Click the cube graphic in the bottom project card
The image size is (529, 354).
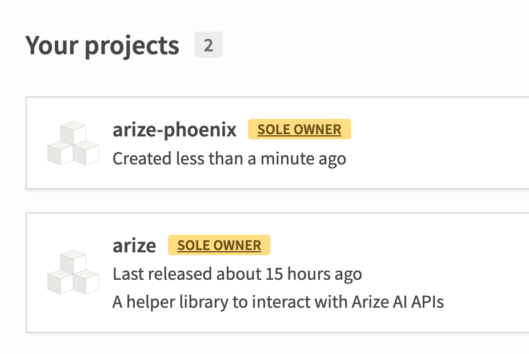(x=73, y=273)
